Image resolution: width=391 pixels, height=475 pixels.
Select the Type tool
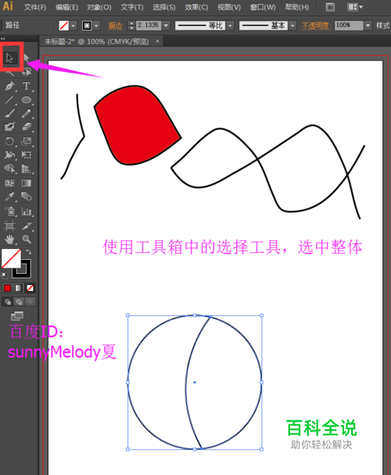tap(27, 86)
